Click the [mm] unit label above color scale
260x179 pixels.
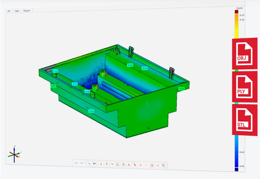239,8
